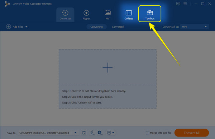
Task: Open the settings gear menu
Action: click(x=109, y=133)
